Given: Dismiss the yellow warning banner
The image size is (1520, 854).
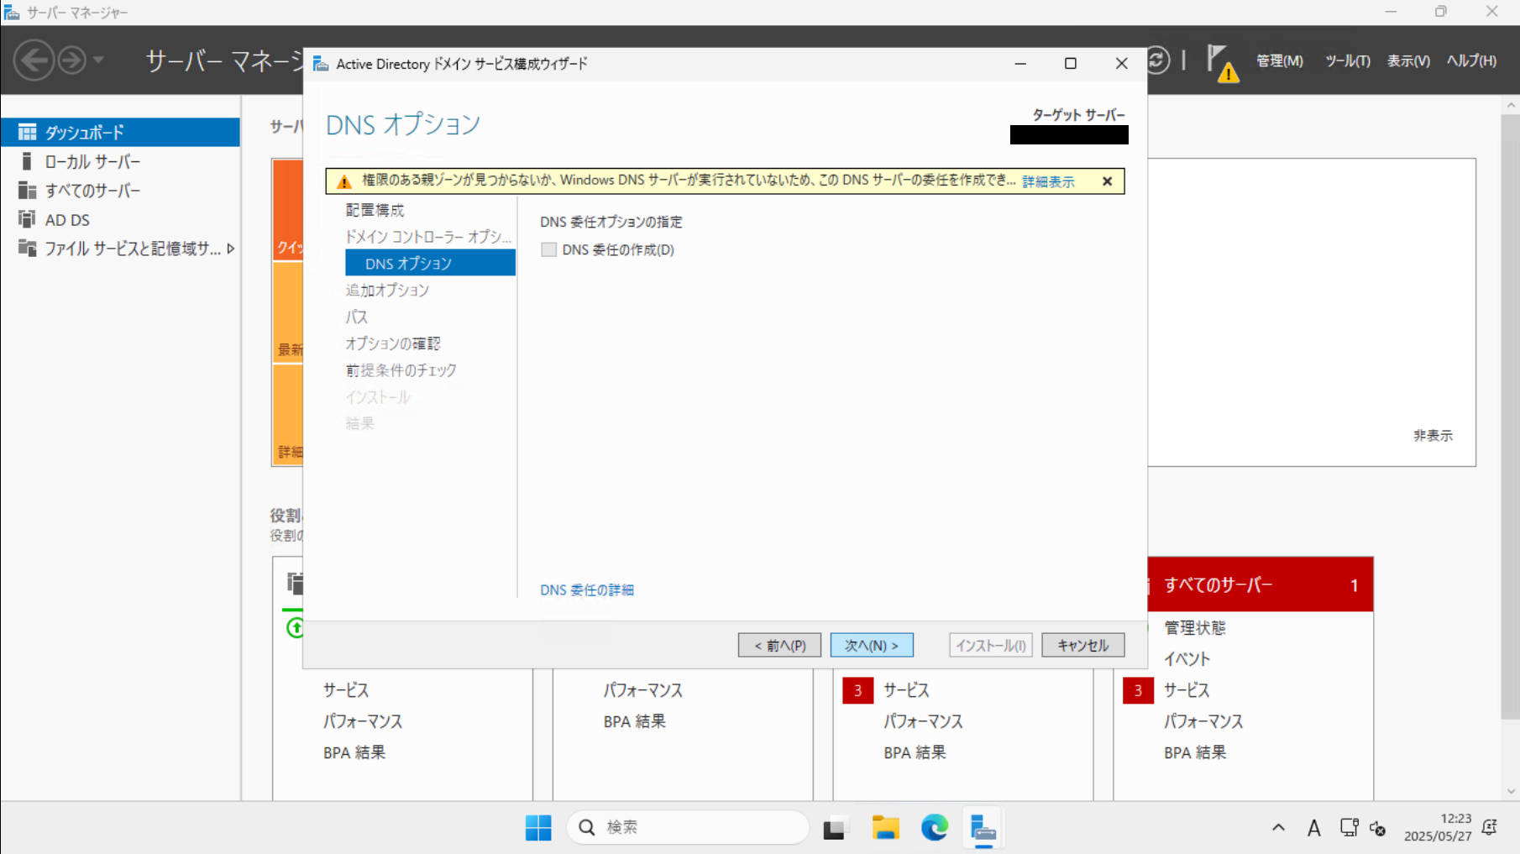Looking at the screenshot, I should click(x=1107, y=181).
